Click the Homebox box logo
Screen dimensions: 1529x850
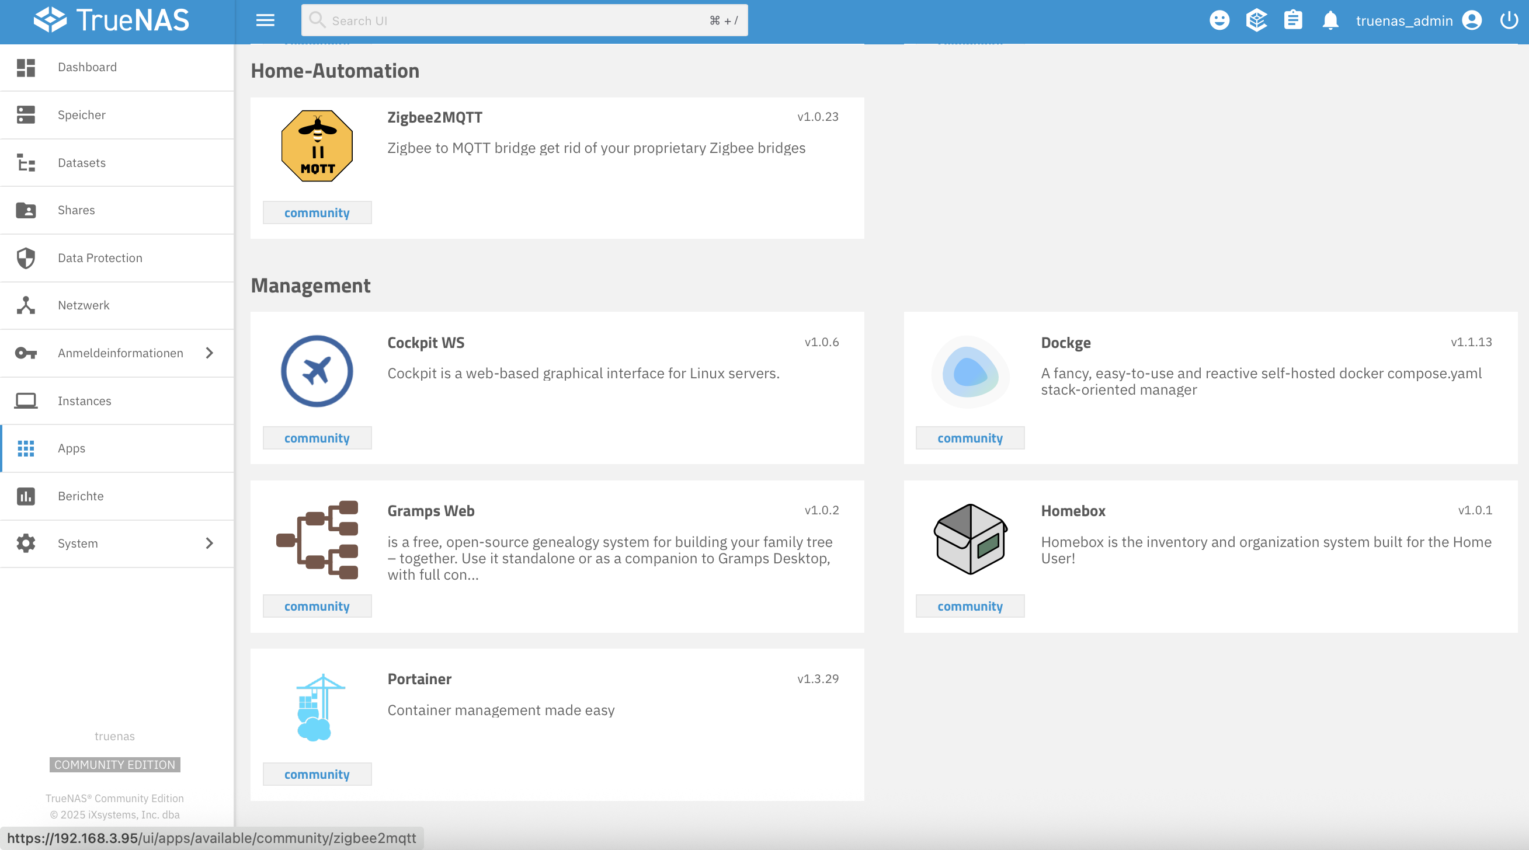click(x=970, y=539)
